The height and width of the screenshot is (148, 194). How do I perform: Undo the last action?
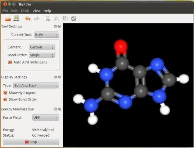click(28, 19)
